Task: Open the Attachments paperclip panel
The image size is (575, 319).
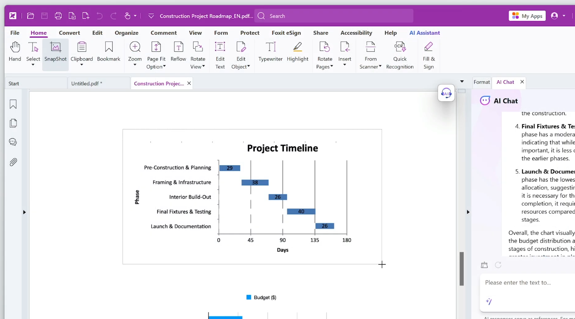Action: [x=13, y=162]
